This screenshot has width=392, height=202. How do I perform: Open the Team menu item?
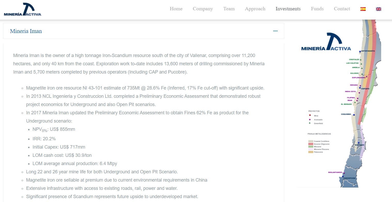point(229,9)
